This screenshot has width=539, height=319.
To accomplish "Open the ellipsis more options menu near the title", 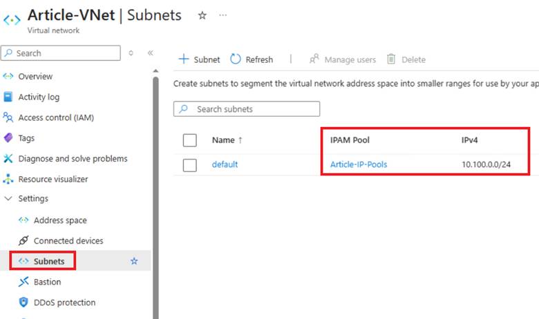I will (223, 15).
